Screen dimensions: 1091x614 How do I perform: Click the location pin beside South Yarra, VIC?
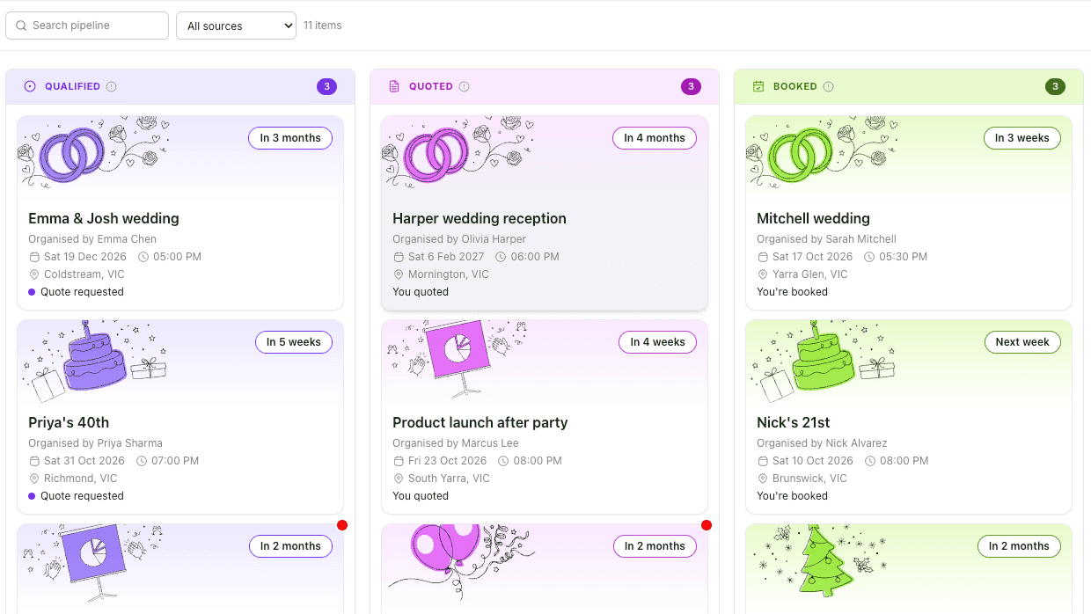coord(399,479)
